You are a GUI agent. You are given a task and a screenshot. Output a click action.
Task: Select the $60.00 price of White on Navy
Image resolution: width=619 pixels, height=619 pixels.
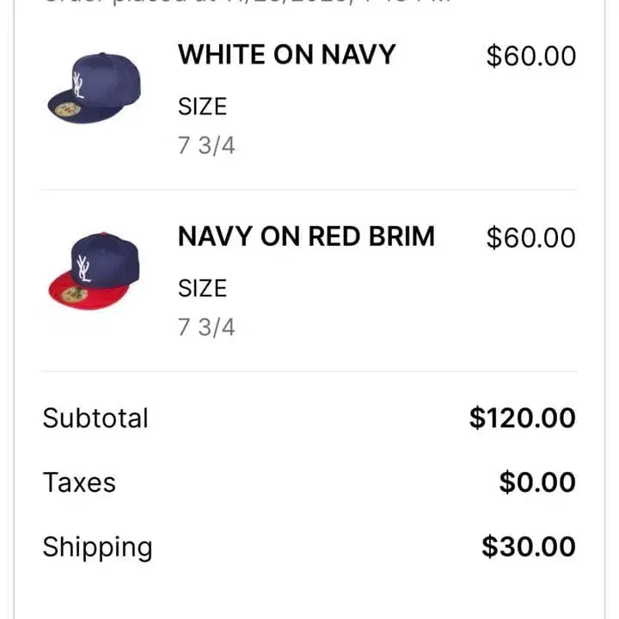tap(531, 56)
